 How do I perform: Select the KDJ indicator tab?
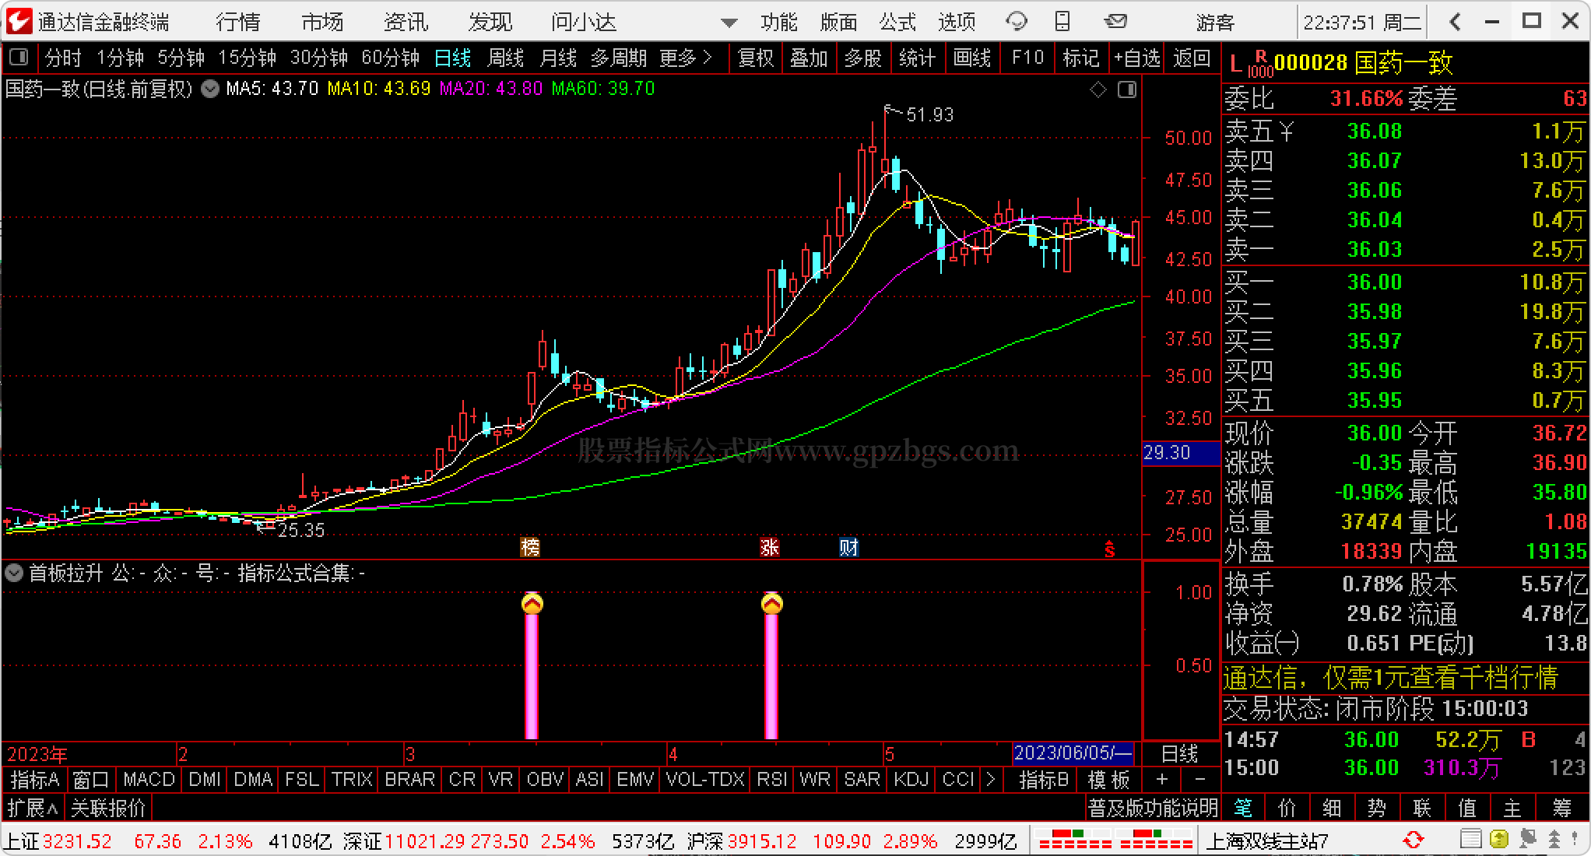[911, 779]
